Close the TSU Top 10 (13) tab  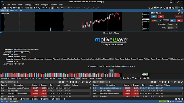point(14,82)
